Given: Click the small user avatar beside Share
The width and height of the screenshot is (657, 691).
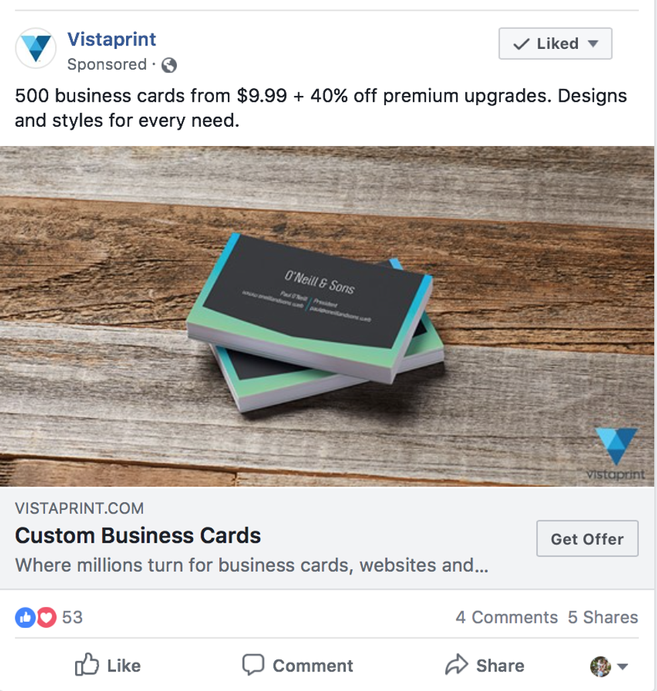Looking at the screenshot, I should pos(601,666).
